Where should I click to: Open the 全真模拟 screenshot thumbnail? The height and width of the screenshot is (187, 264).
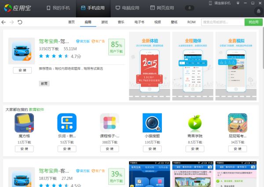236,66
